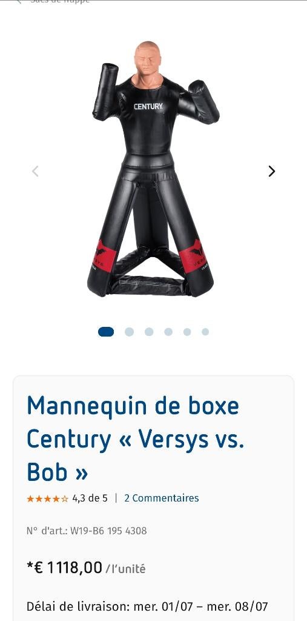
Task: Jump to the fourth carousel dot
Action: pyautogui.click(x=168, y=332)
